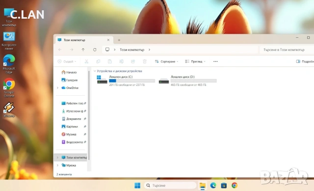This screenshot has width=314, height=191.
Task: Go forward in File Explorer
Action: [x=72, y=50]
